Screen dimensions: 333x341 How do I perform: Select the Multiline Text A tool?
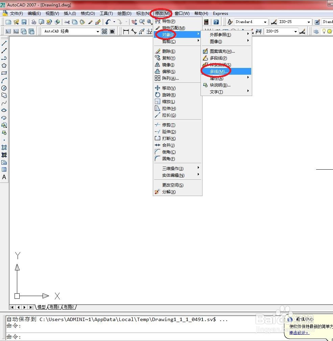[4, 177]
